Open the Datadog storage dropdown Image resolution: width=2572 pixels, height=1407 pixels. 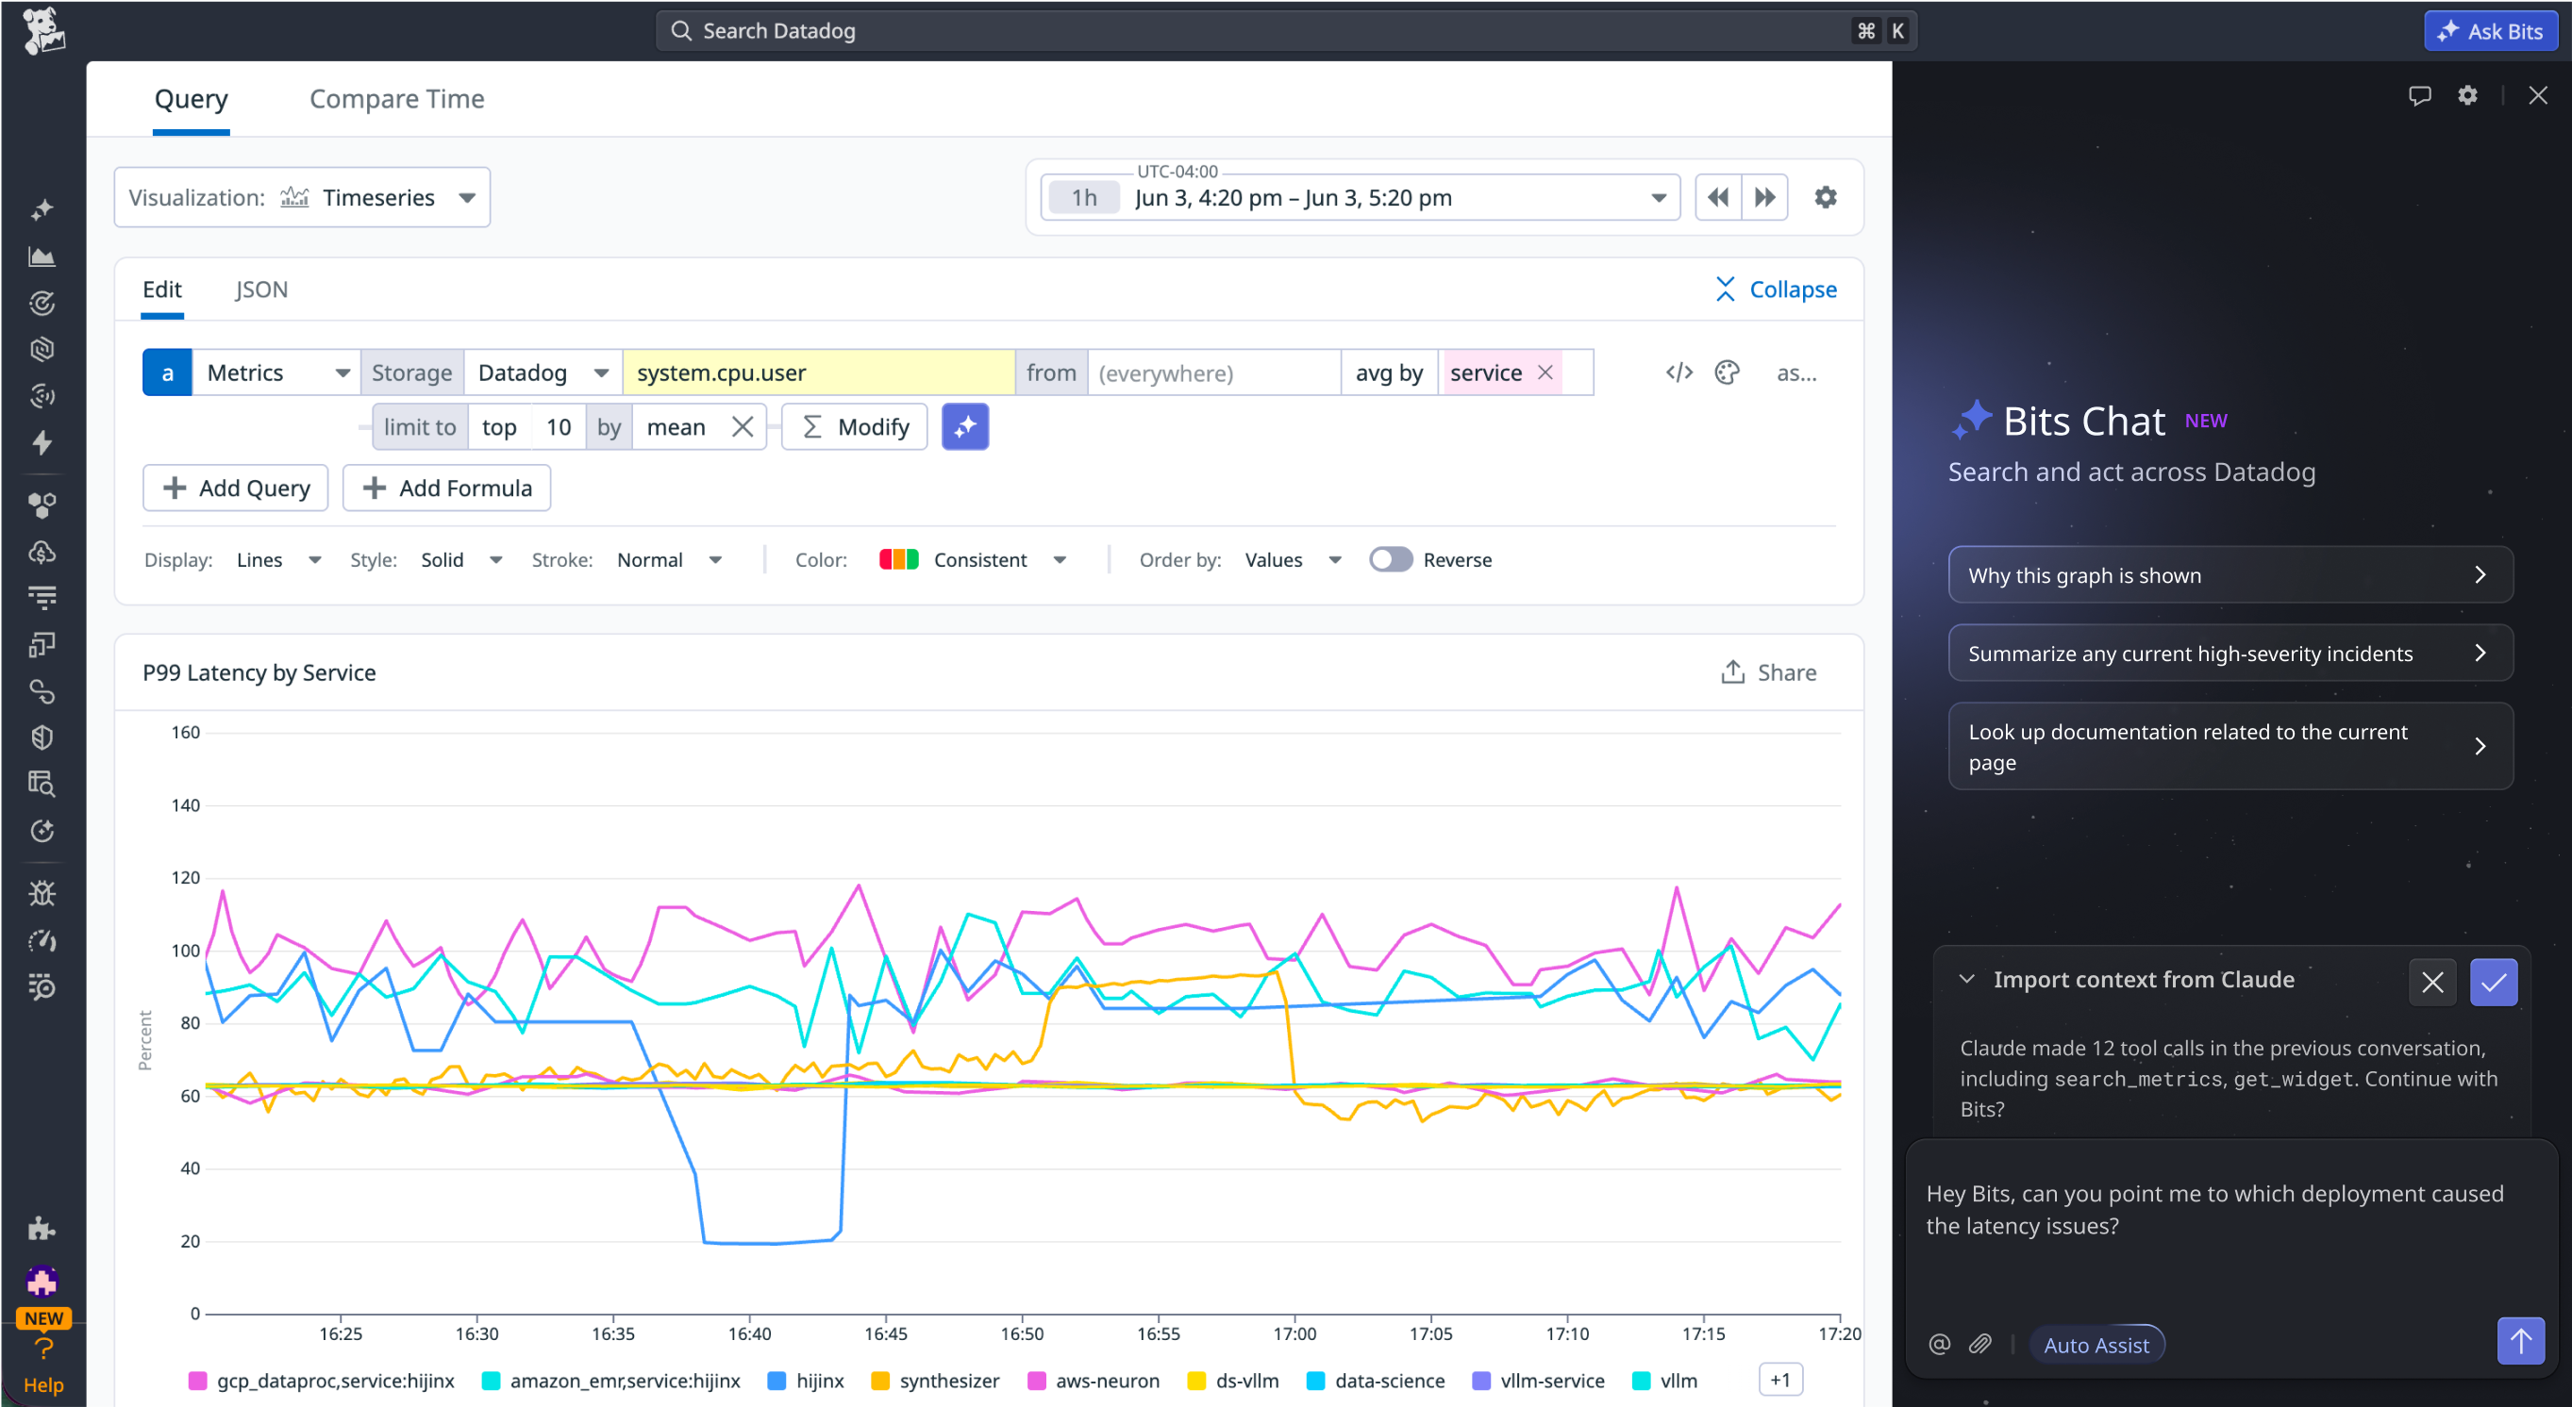543,372
